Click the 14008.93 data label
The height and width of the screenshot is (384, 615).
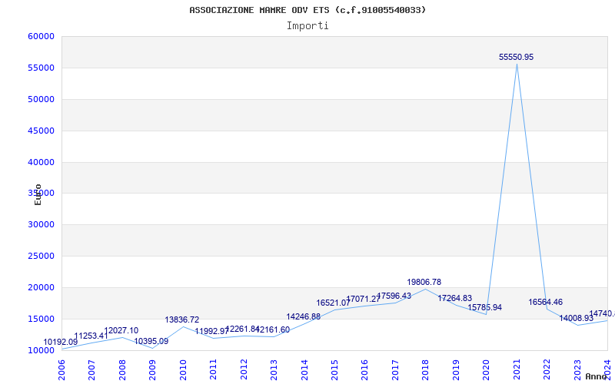tap(576, 319)
